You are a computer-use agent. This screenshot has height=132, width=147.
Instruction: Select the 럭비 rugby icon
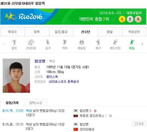(x=65, y=45)
